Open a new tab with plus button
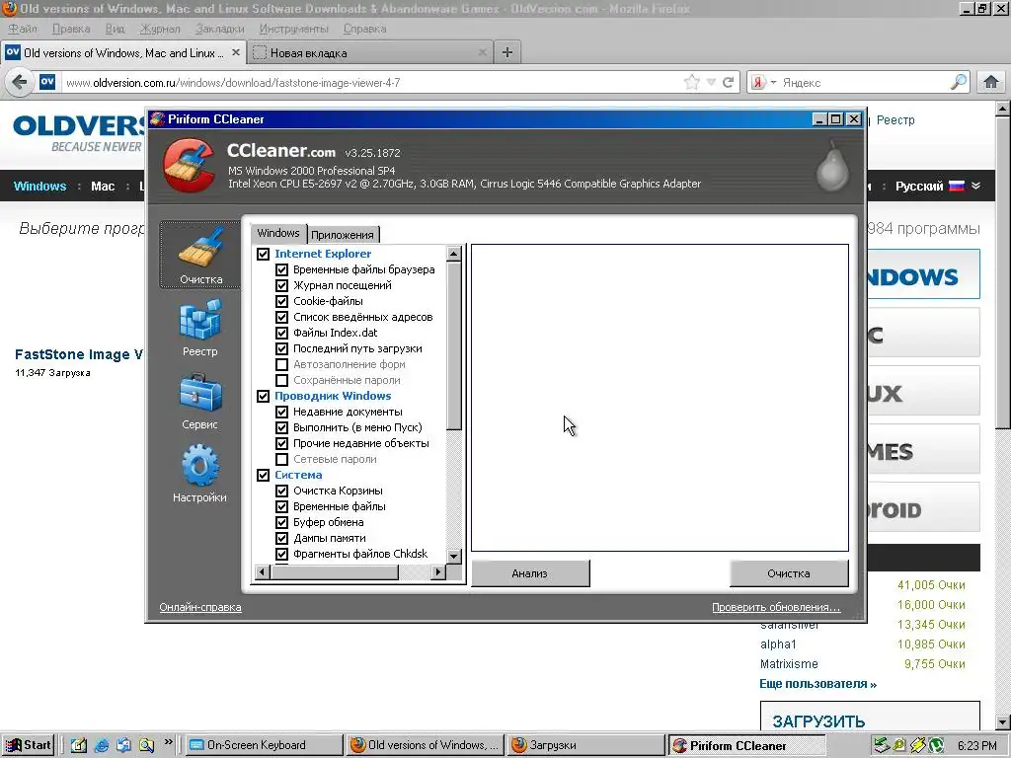 click(x=507, y=53)
